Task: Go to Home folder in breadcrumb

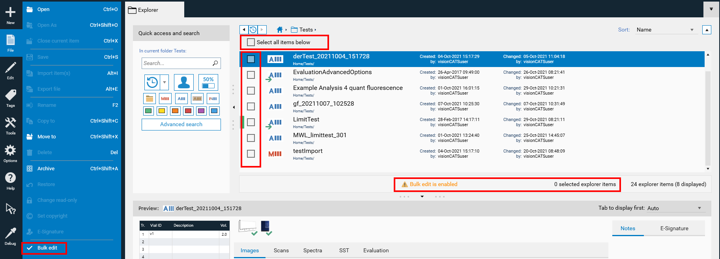Action: tap(280, 30)
